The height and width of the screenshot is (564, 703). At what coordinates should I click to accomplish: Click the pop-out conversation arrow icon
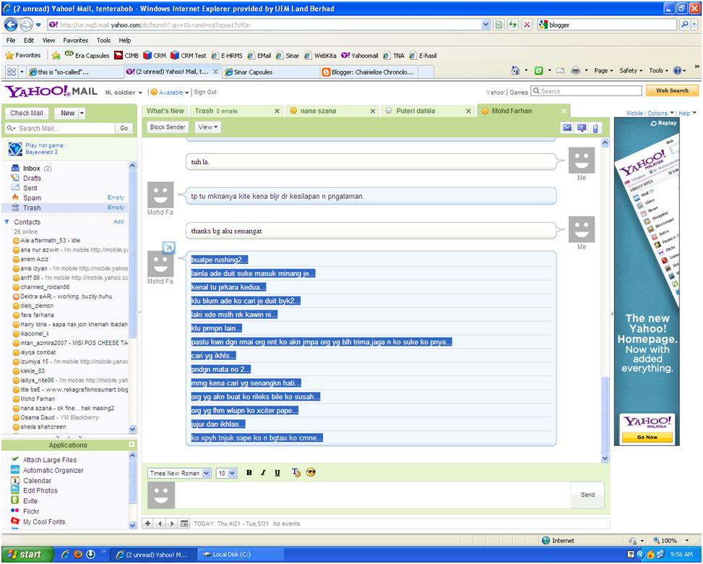tap(168, 248)
